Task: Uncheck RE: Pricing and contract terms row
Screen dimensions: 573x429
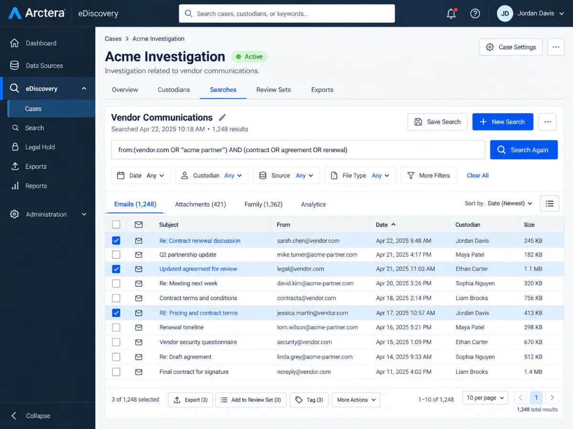Action: [116, 313]
